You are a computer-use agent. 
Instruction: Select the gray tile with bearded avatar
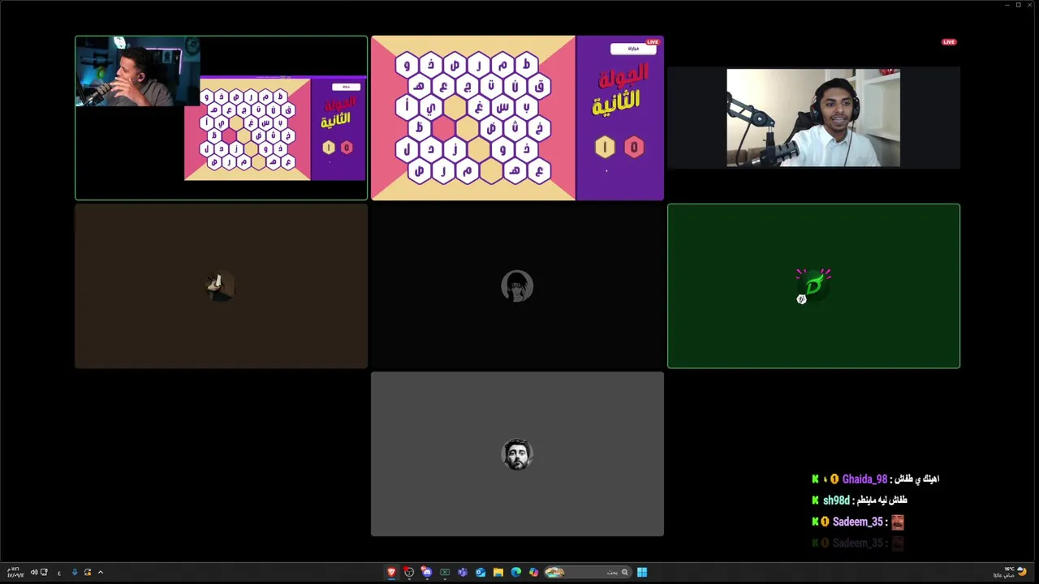pyautogui.click(x=517, y=454)
